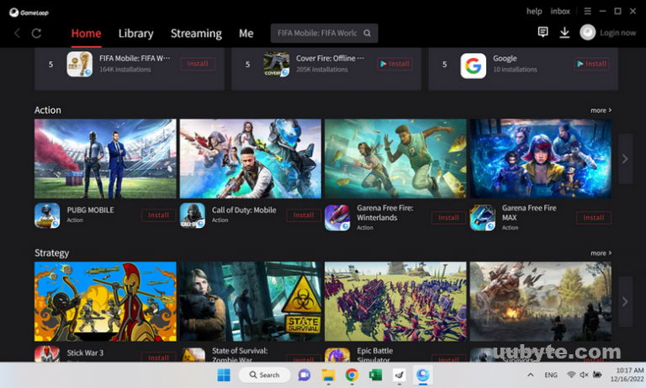View more Action games

click(x=601, y=110)
